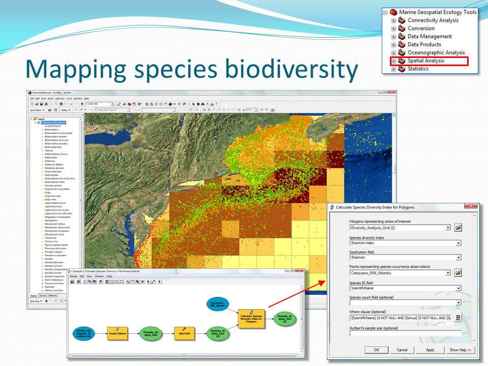
Task: Click the Zoom Out tool in ArcMap
Action: coord(151,104)
